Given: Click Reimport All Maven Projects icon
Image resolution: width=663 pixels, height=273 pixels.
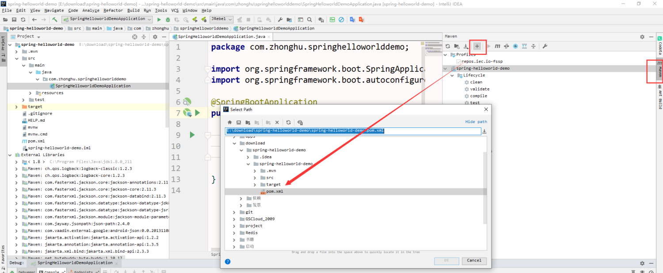Looking at the screenshot, I should pyautogui.click(x=448, y=46).
